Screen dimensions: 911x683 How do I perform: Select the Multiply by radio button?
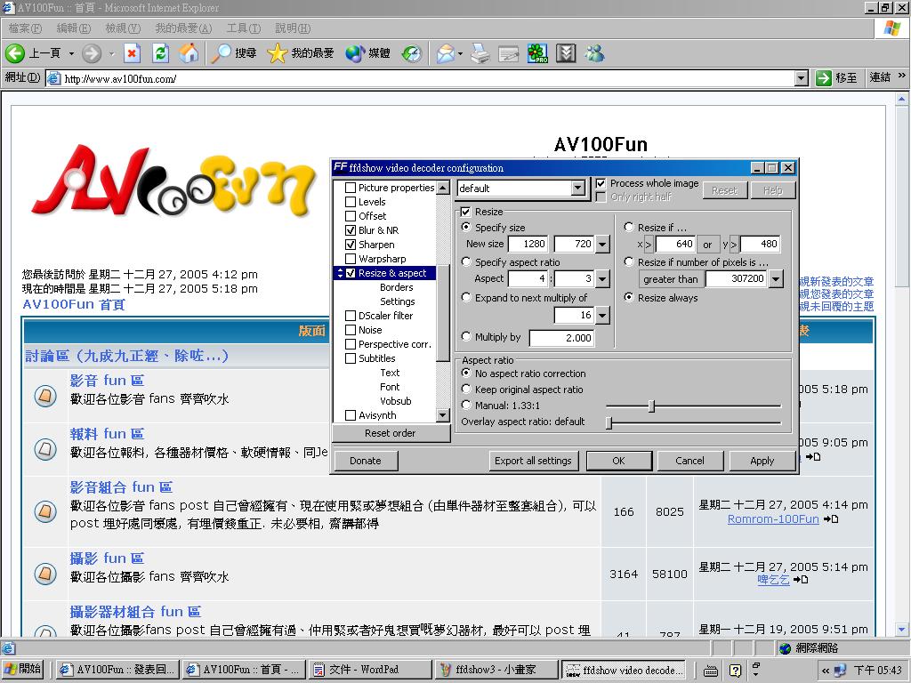pos(467,337)
